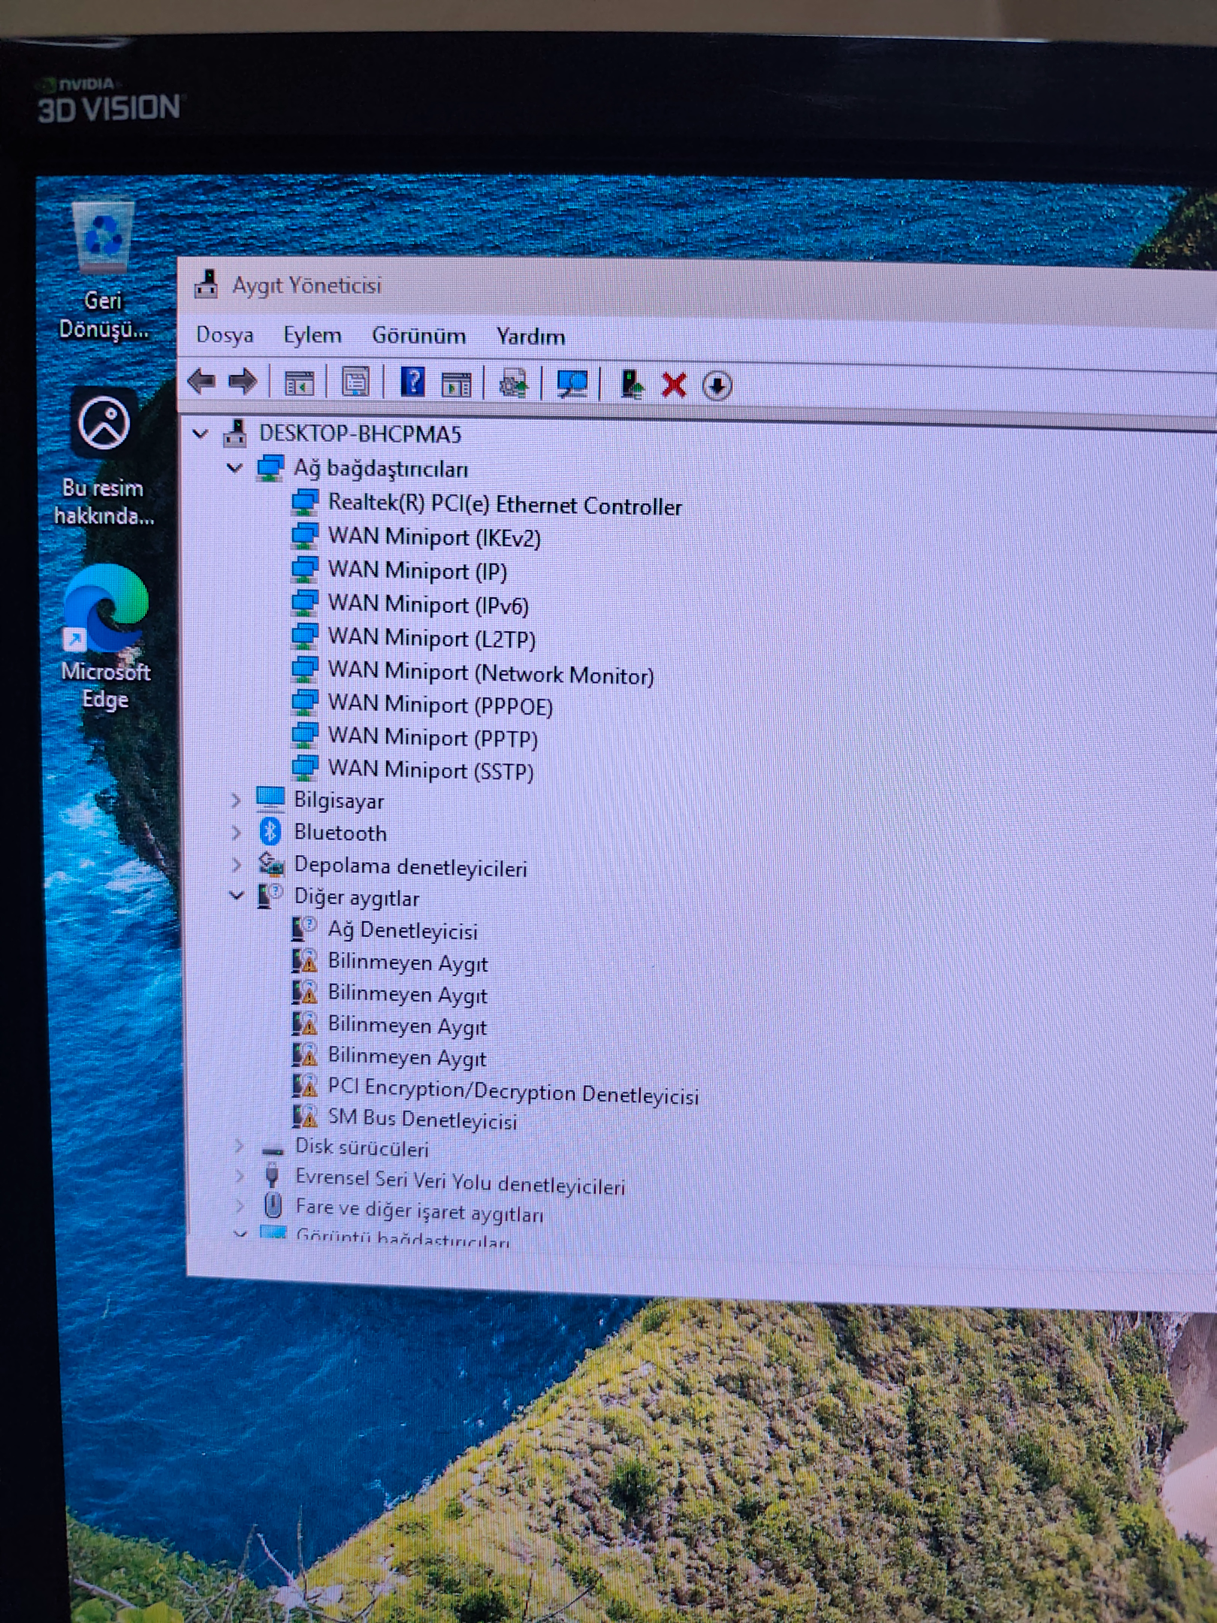The width and height of the screenshot is (1217, 1623).
Task: Click the Forward arrow toolbar icon
Action: (242, 382)
